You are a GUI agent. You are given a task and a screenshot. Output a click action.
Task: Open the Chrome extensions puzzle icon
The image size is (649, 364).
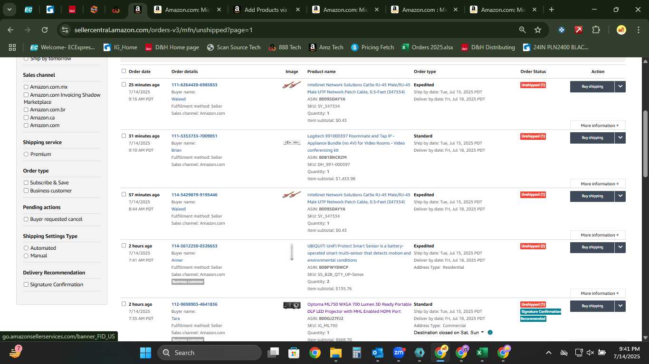(x=596, y=30)
